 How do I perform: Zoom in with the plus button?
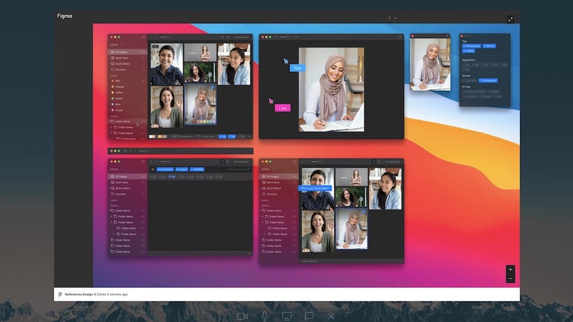point(510,270)
